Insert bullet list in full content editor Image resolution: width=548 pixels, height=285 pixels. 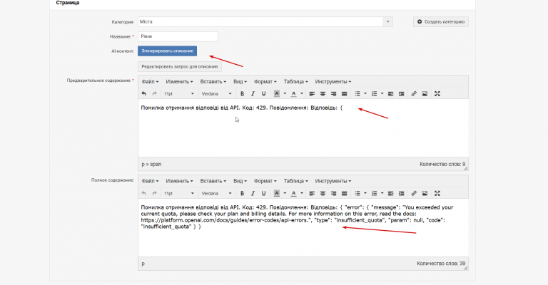[357, 193]
